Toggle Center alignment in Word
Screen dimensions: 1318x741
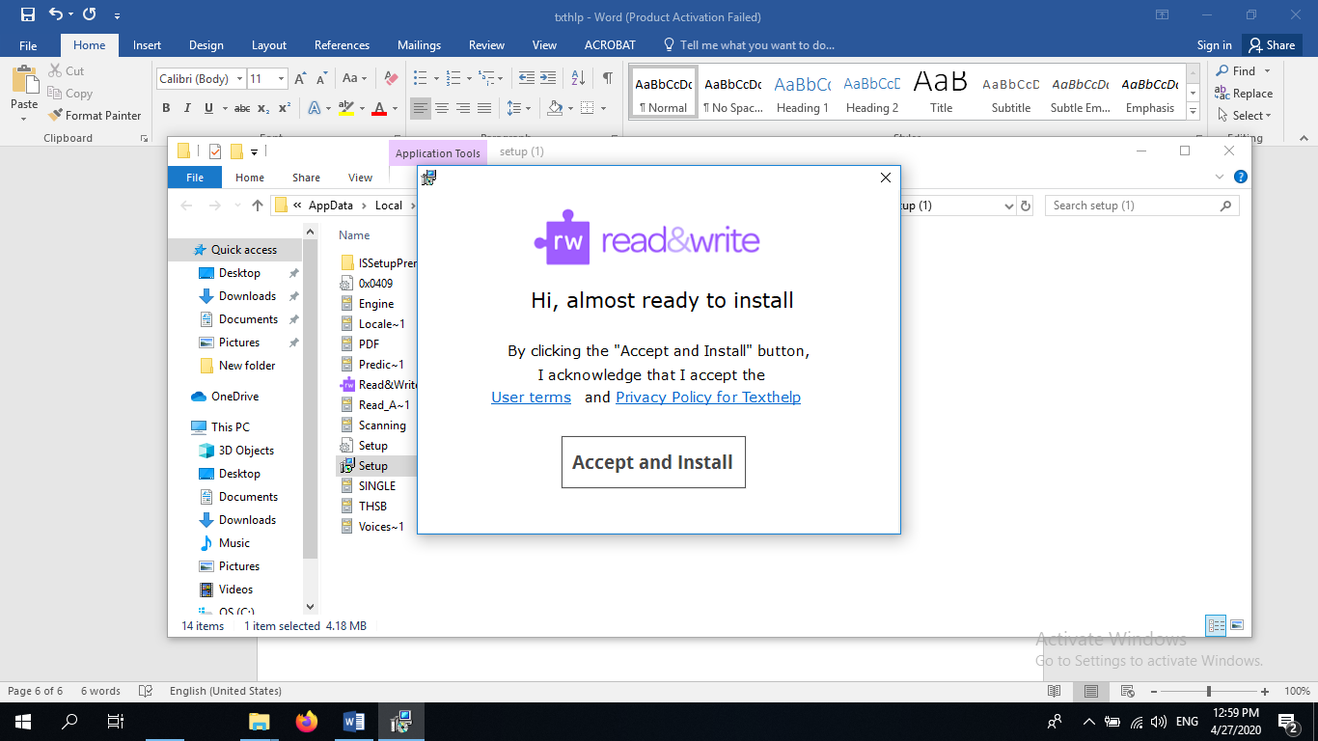441,108
